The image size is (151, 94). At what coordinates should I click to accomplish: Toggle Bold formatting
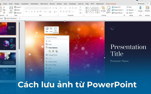tap(26, 12)
